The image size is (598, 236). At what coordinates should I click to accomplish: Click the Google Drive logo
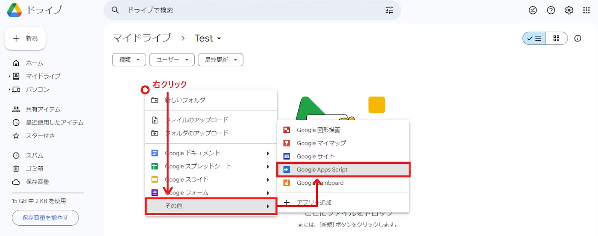(x=15, y=10)
